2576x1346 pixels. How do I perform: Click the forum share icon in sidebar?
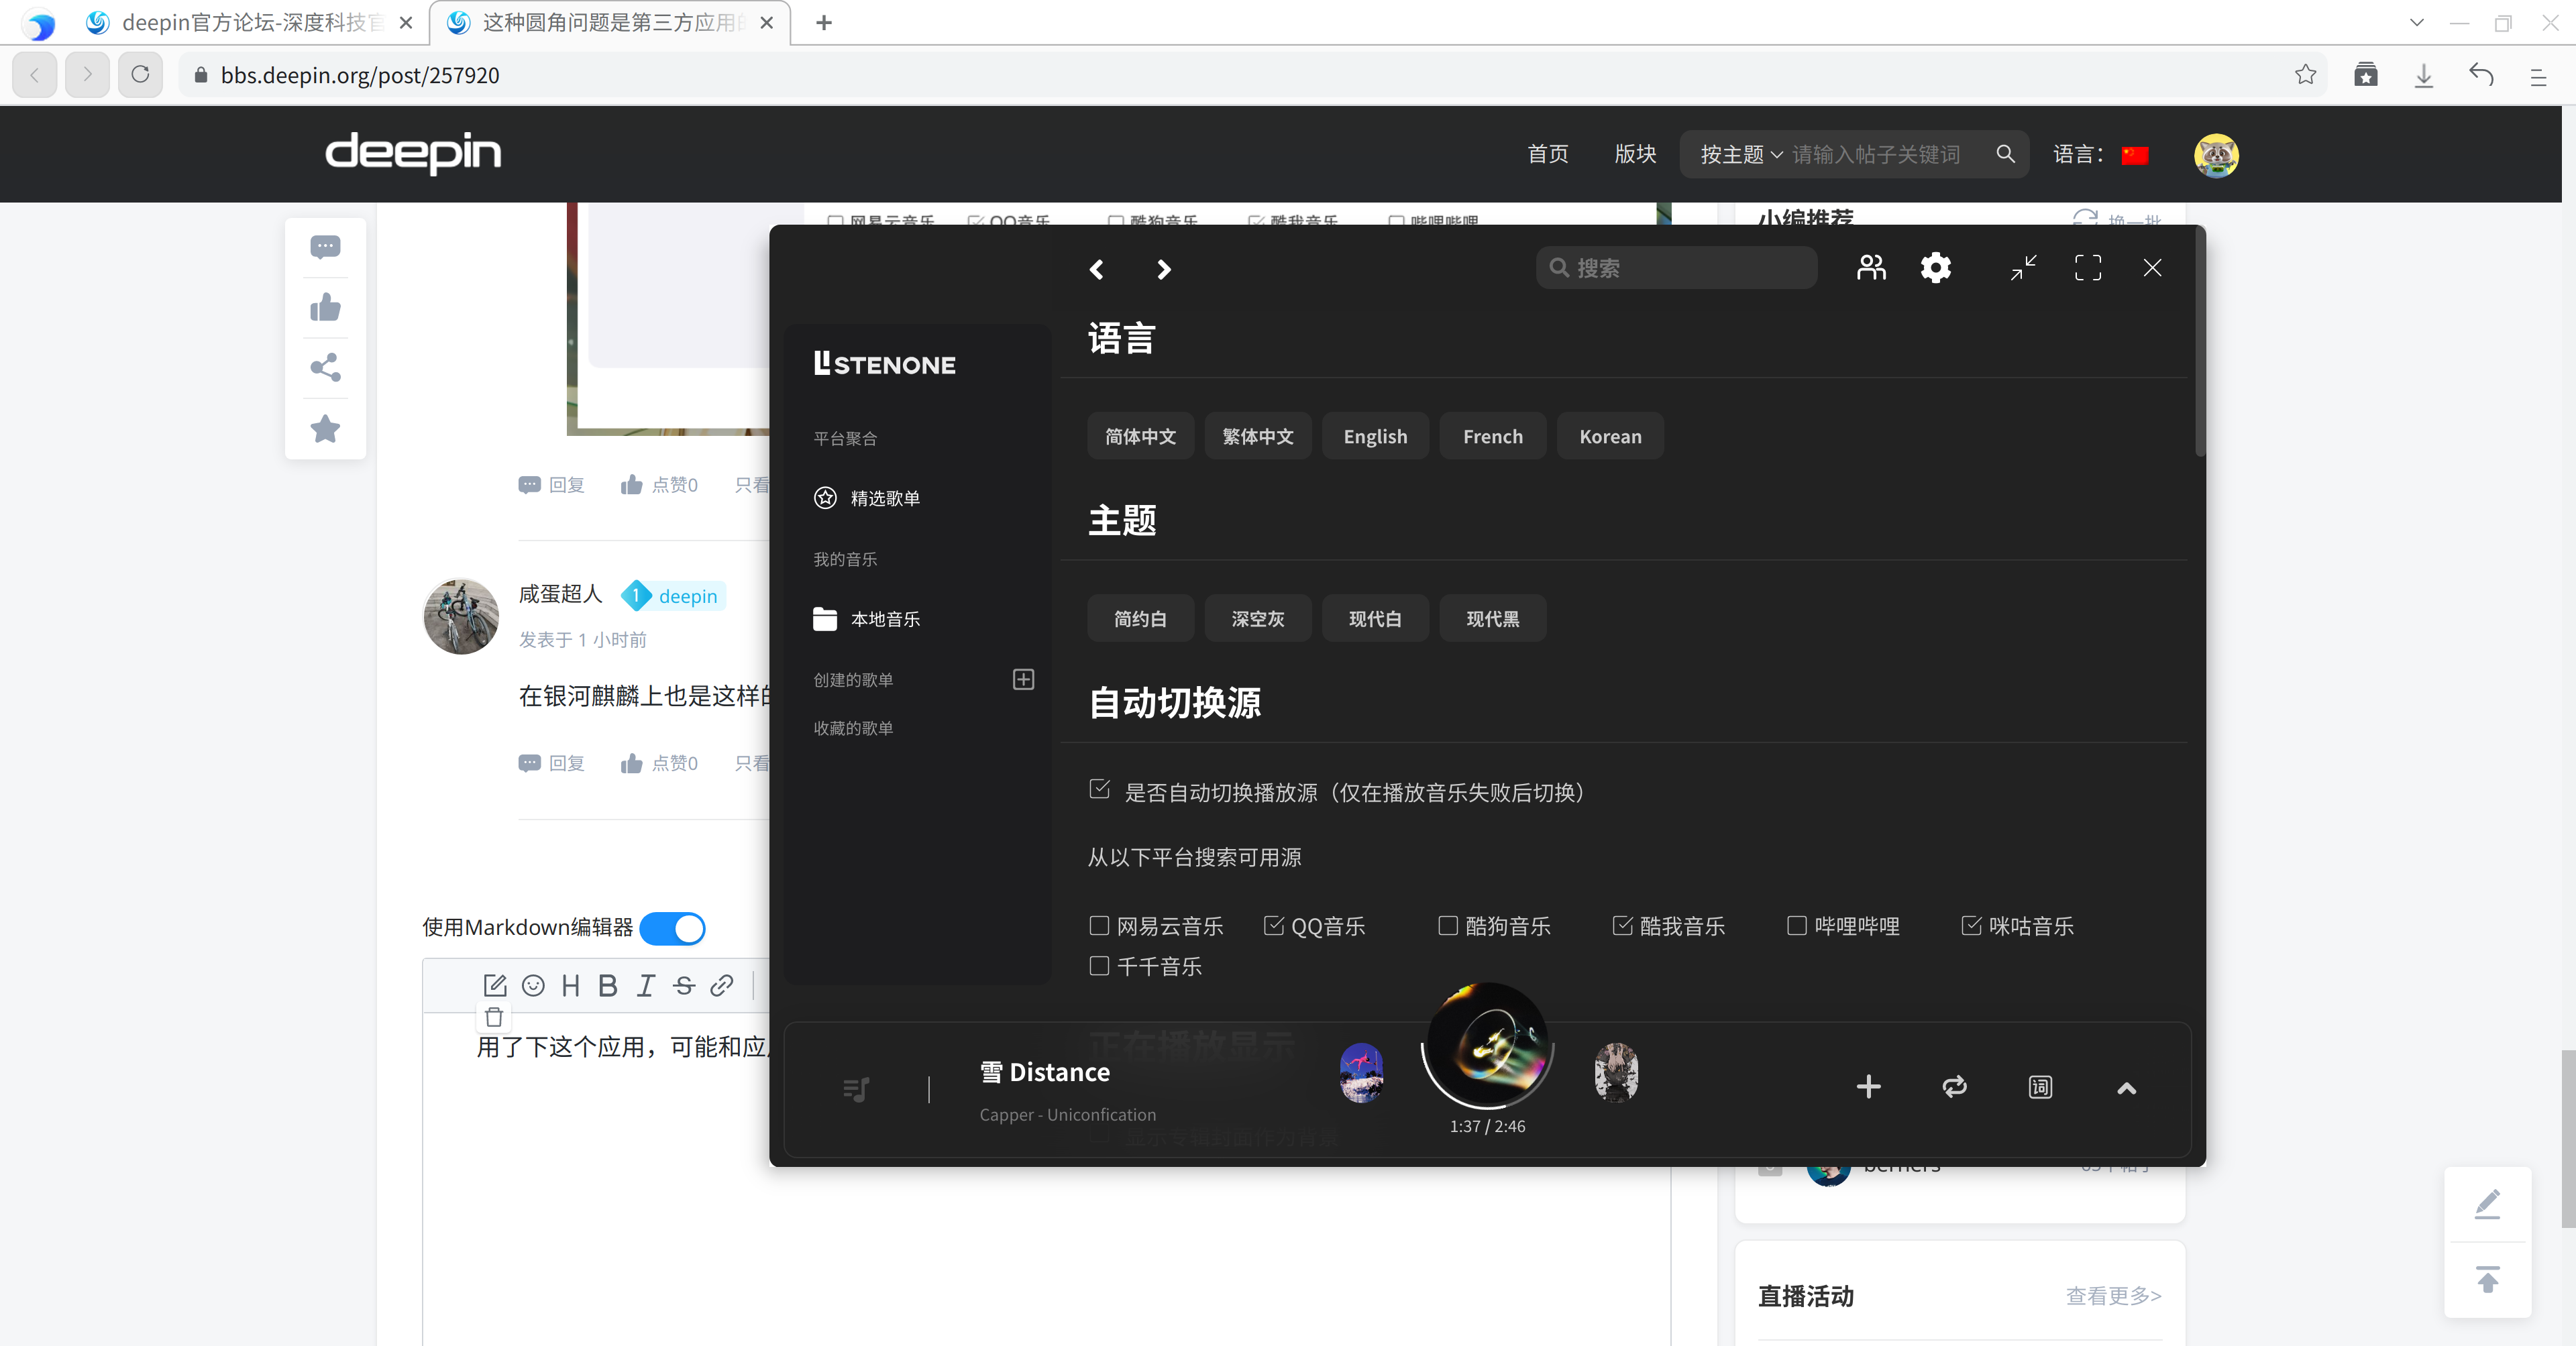tap(325, 368)
